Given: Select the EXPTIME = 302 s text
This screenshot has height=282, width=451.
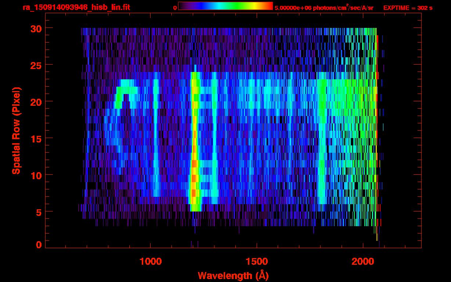Looking at the screenshot, I should pyautogui.click(x=407, y=8).
